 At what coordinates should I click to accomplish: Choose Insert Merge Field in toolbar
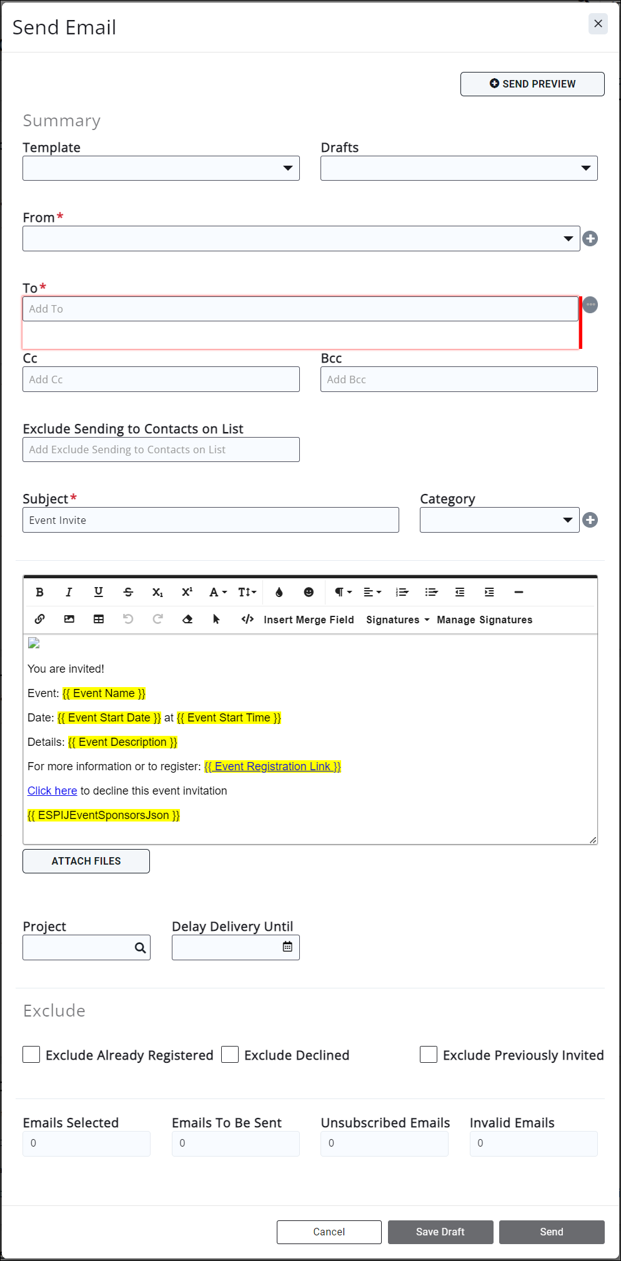click(x=309, y=620)
